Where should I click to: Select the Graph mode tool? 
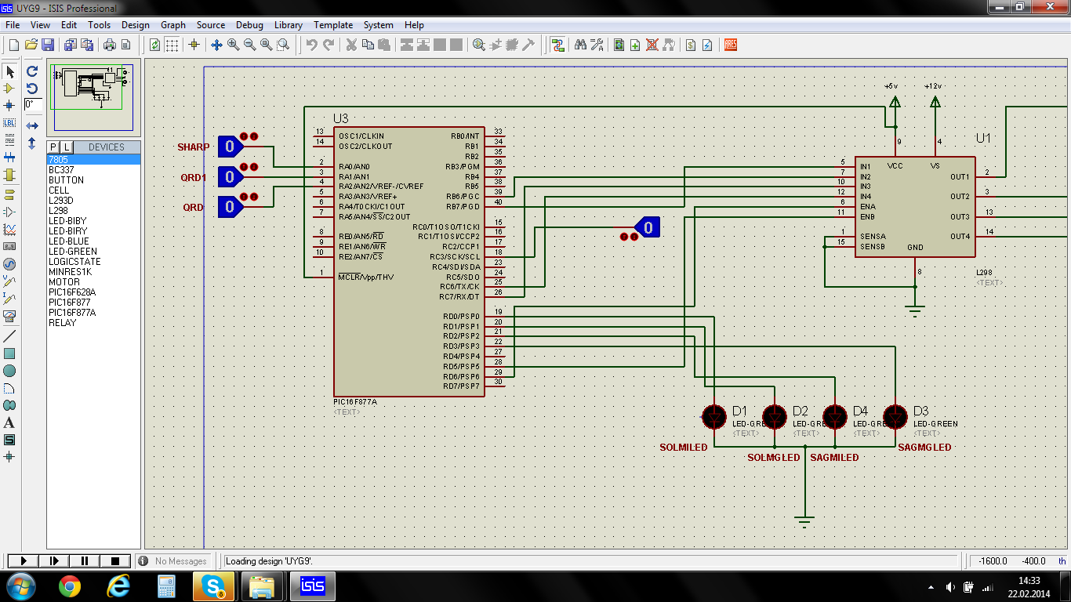coord(10,230)
